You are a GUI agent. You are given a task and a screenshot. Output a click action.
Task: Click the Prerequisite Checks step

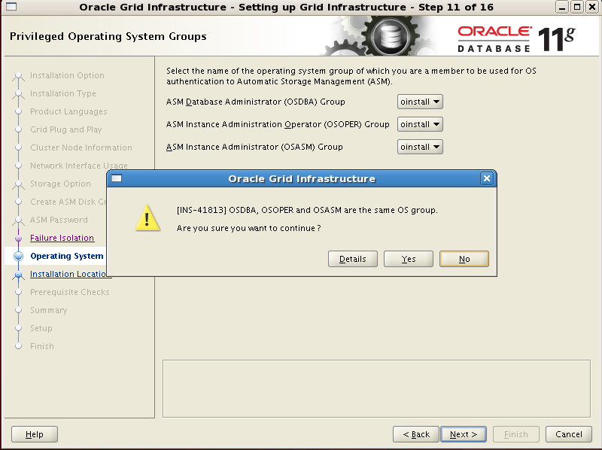click(70, 292)
